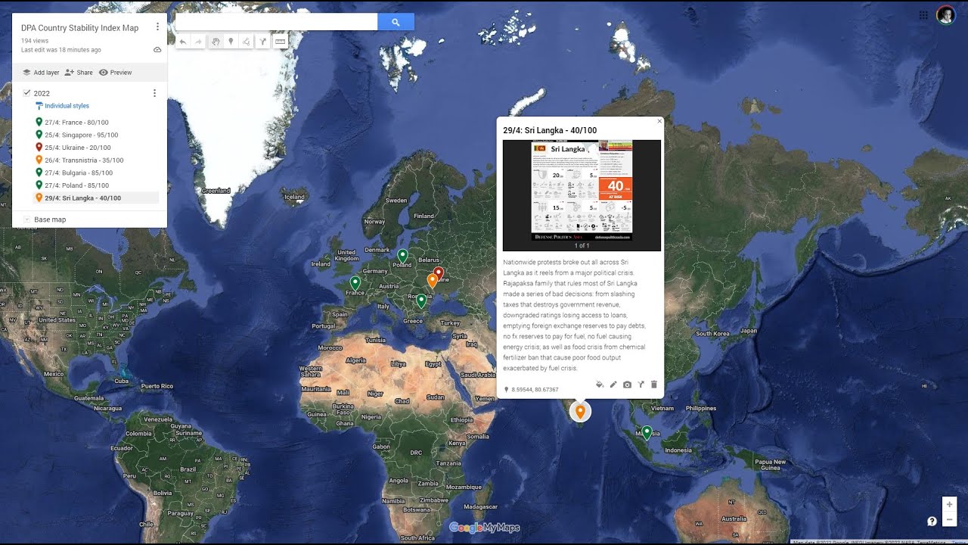
Task: Click the selected orange Sri Lanka map pin
Action: pos(580,411)
